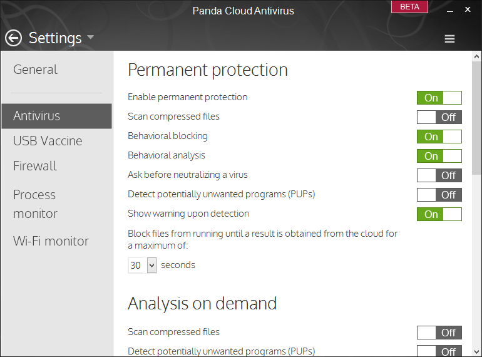Click scrollbar down arrow

476,351
